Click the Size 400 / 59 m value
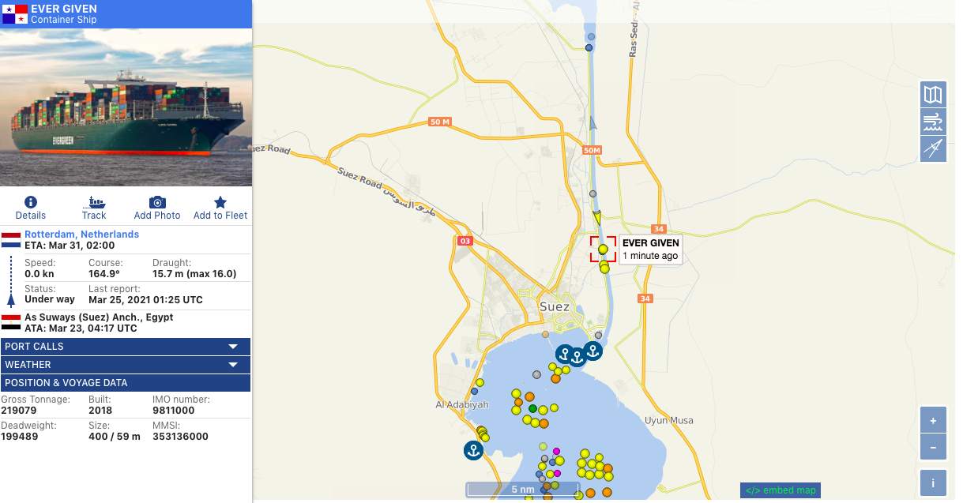This screenshot has width=963, height=503. (115, 436)
